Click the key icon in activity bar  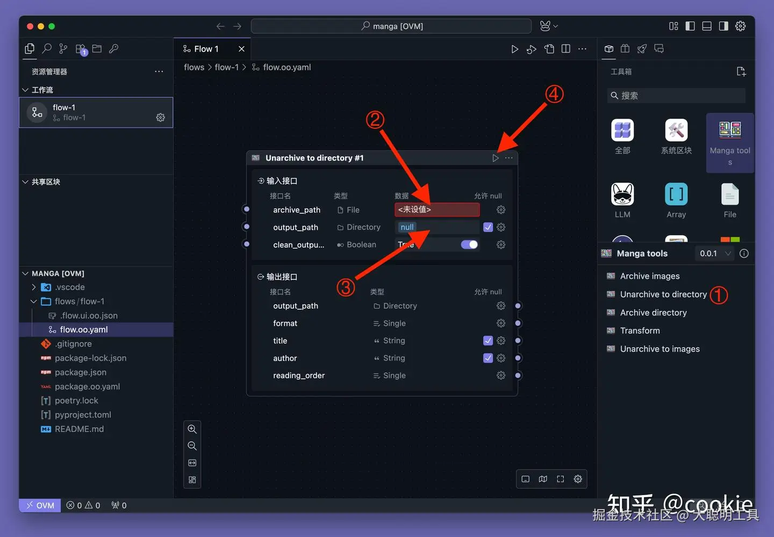[113, 49]
